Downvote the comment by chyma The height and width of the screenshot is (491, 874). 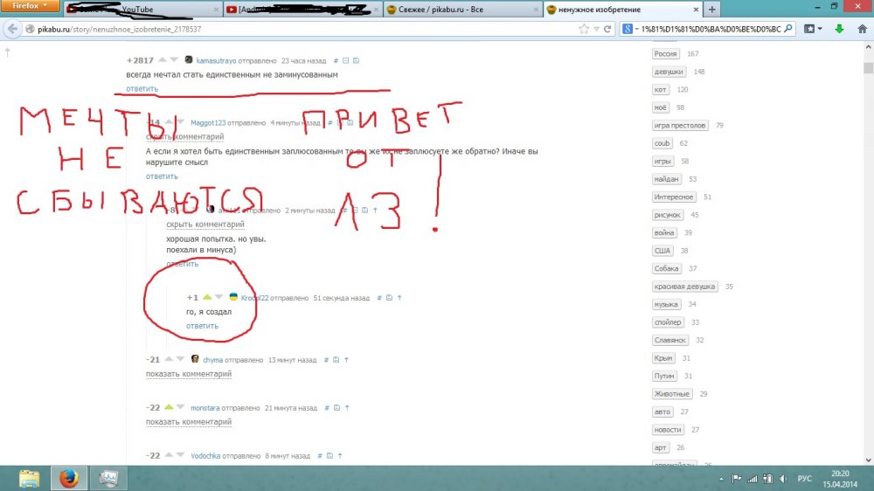(182, 359)
